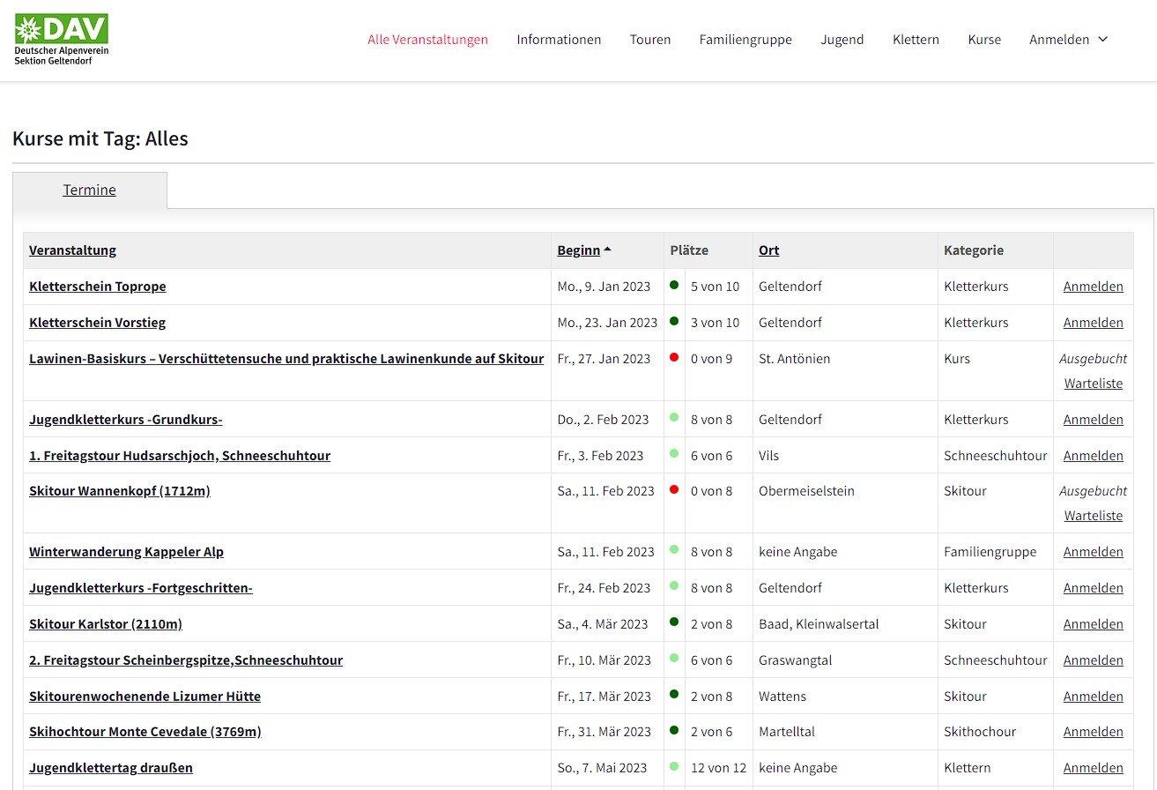Switch to the Termine tab
Screen dimensions: 1157x790
pos(89,190)
